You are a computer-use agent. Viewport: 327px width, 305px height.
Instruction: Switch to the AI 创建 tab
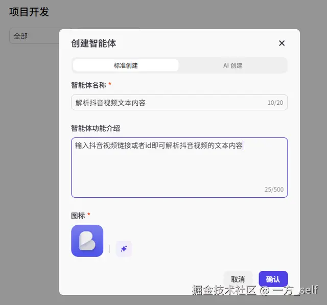coord(233,65)
